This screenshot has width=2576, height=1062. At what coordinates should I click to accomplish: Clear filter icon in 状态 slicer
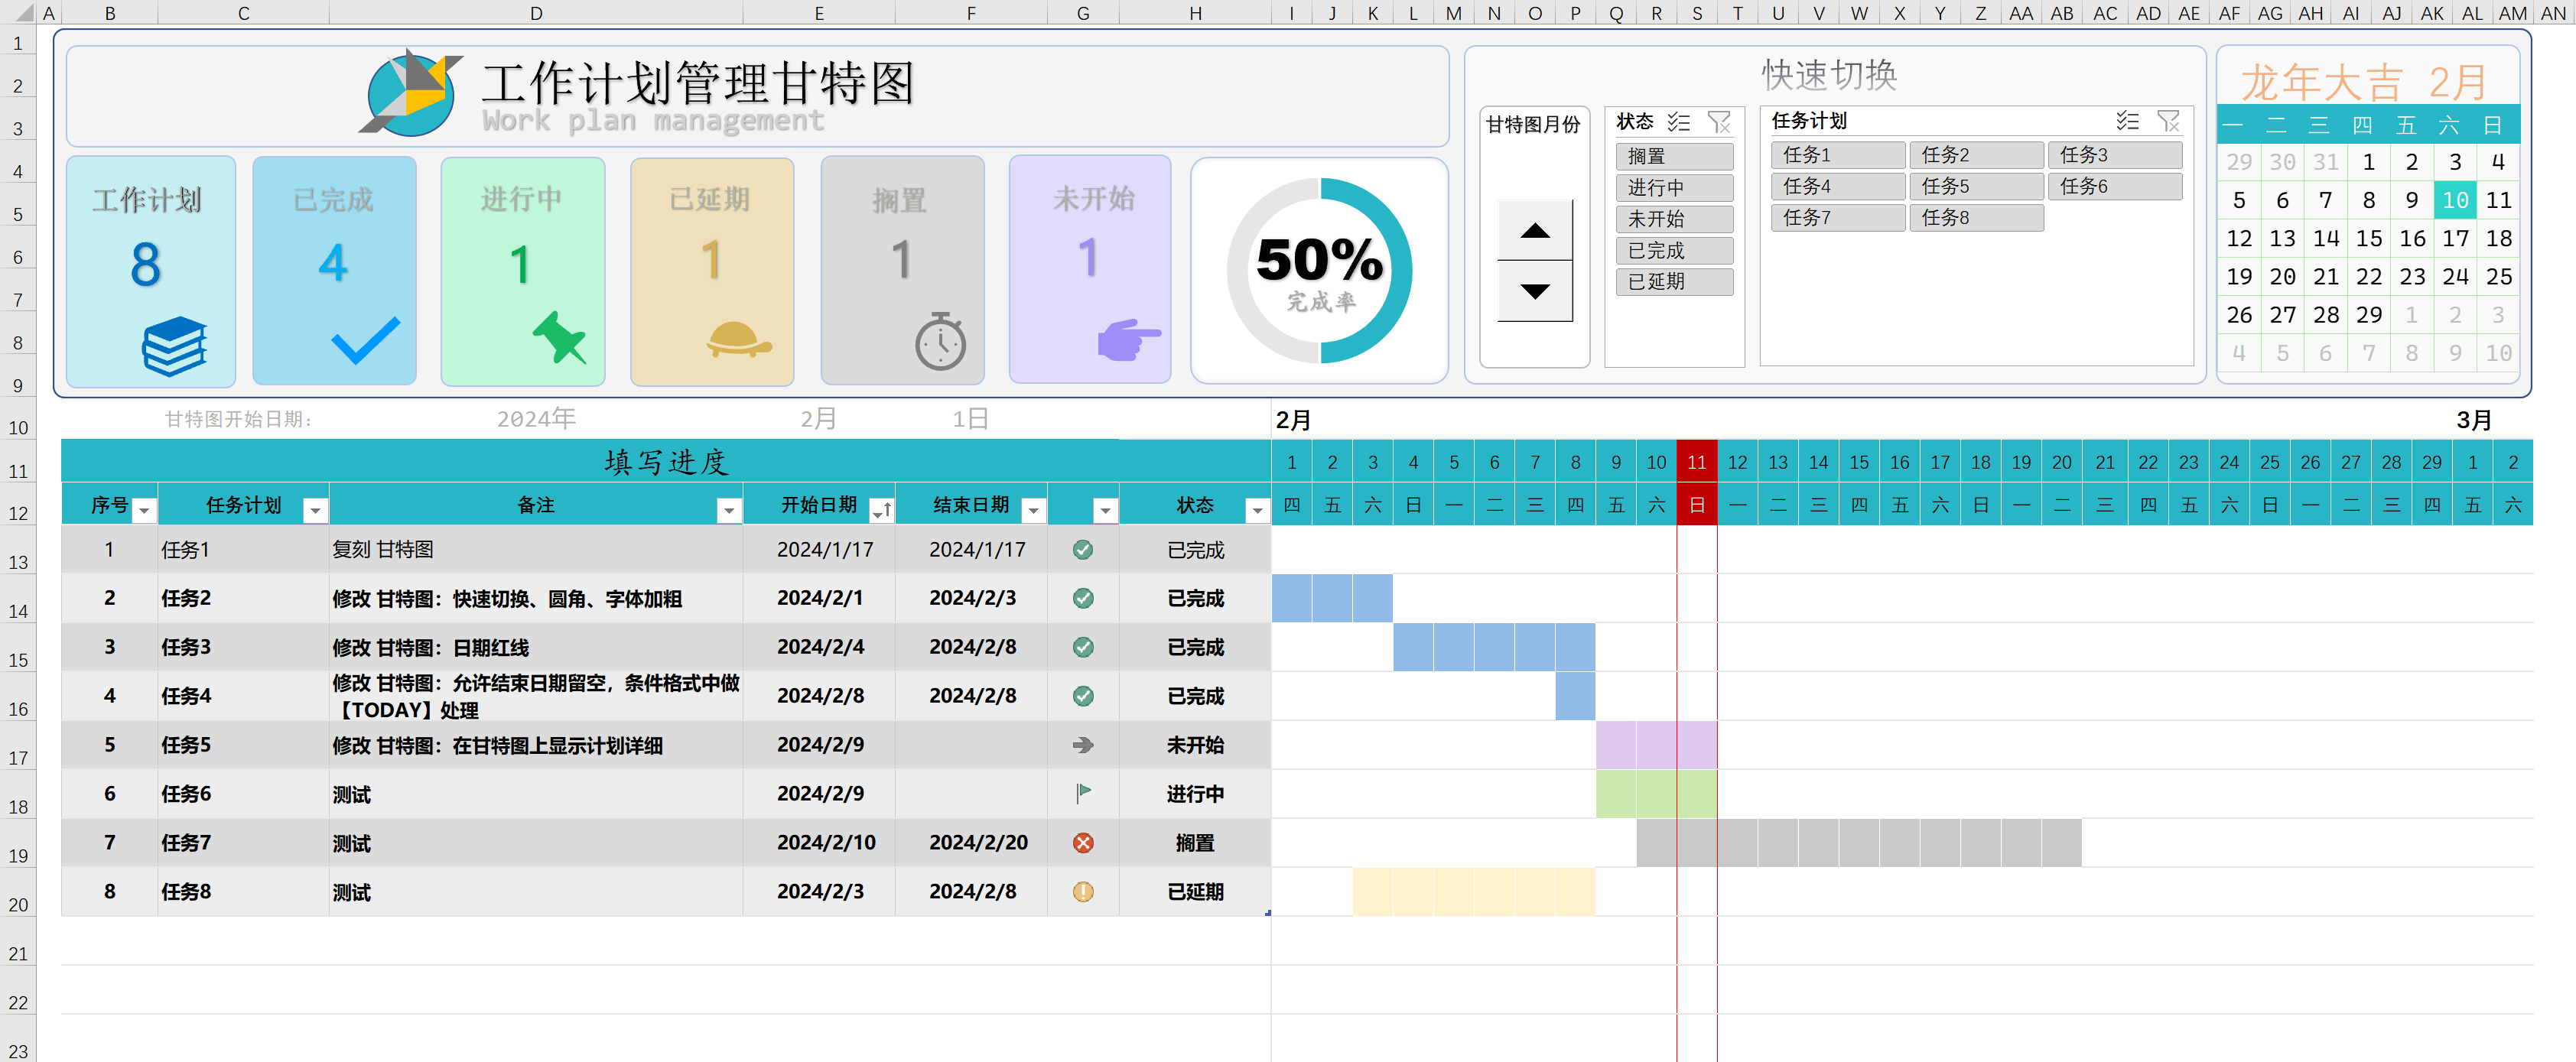(x=1719, y=122)
